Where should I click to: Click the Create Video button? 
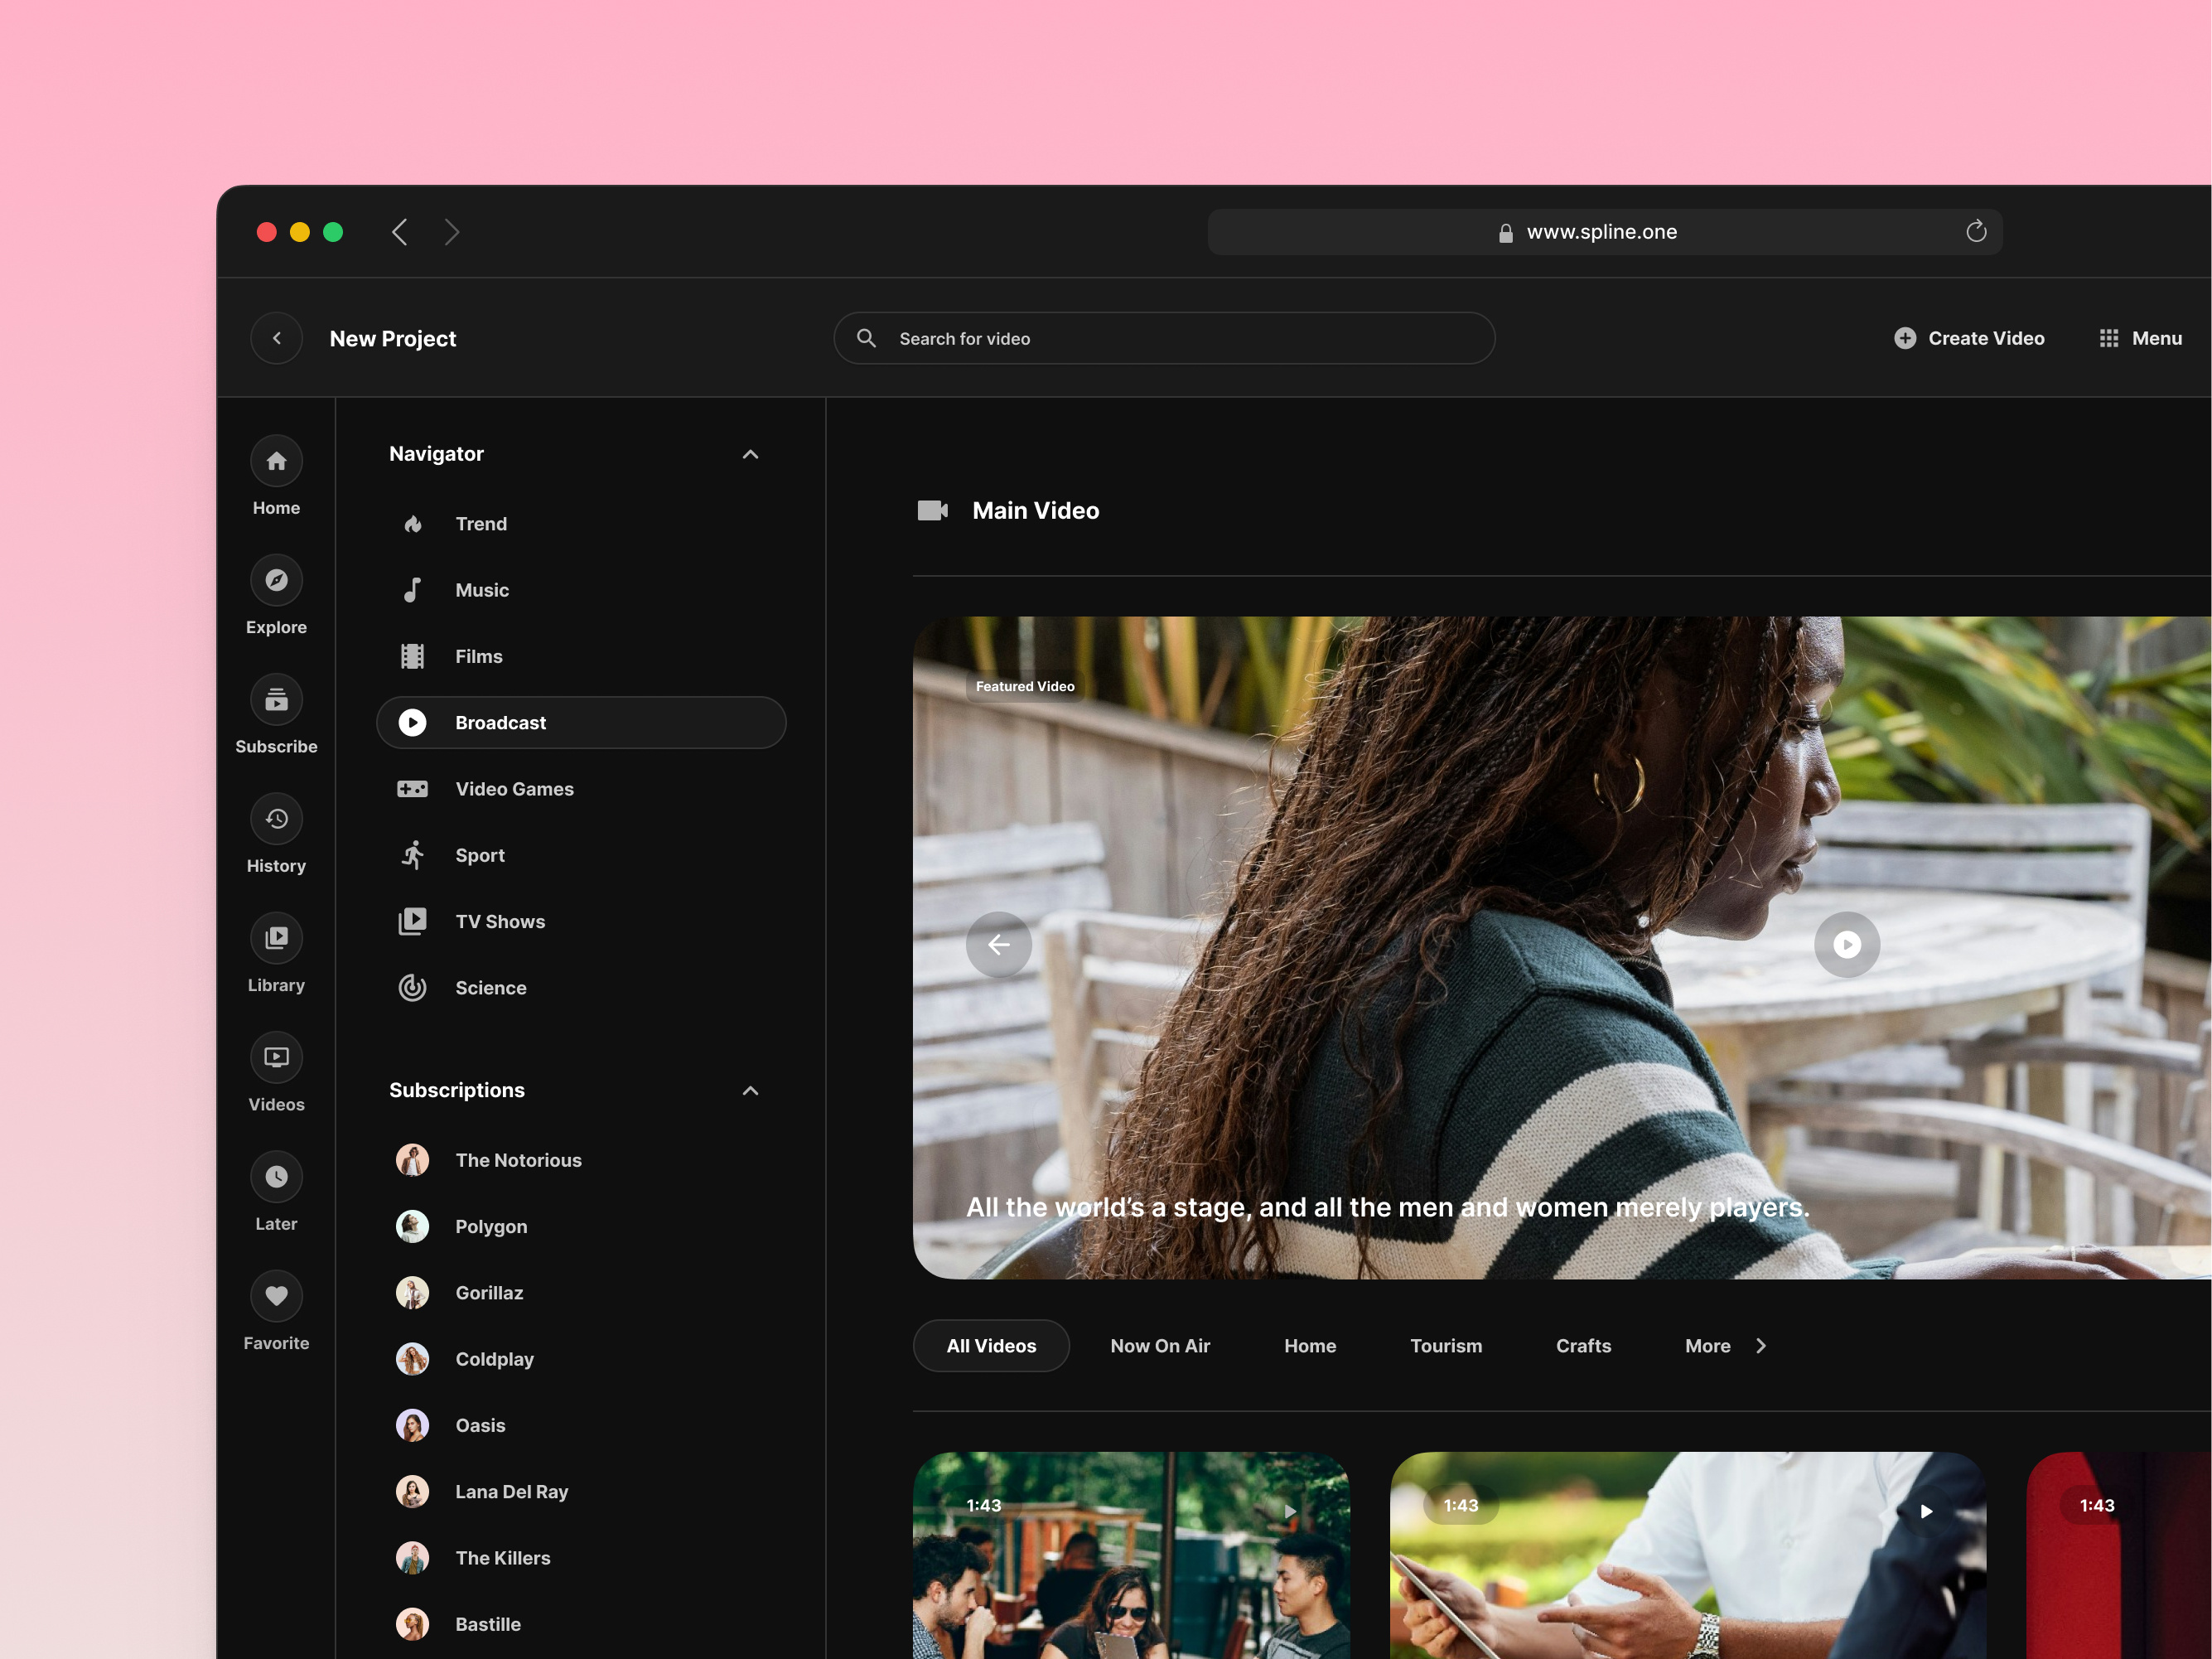[x=1968, y=338]
